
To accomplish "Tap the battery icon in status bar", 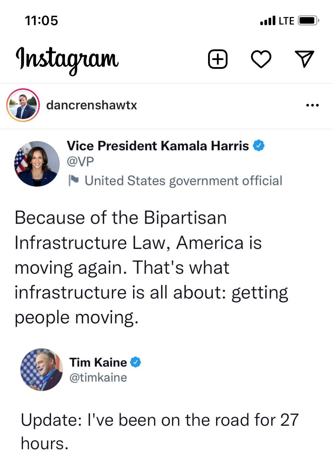I will [308, 21].
